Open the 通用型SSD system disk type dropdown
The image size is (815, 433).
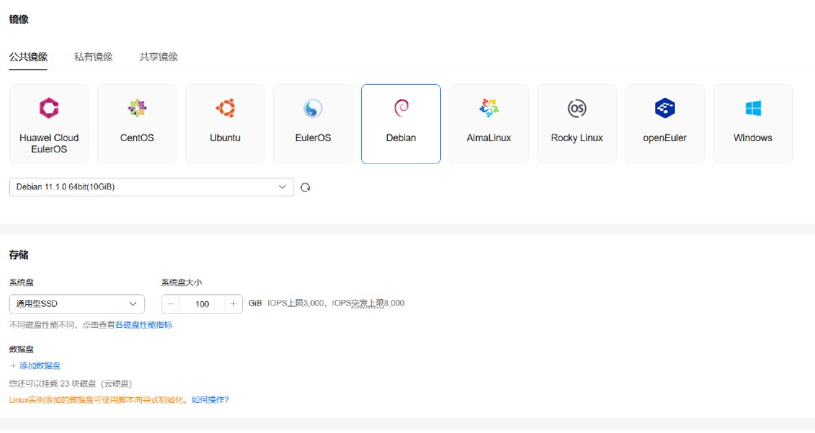[x=77, y=304]
